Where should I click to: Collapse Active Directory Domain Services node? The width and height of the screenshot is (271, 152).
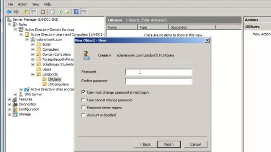[15, 30]
